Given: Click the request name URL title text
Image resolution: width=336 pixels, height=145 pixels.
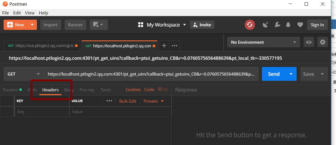Looking at the screenshot, I should [x=145, y=58].
